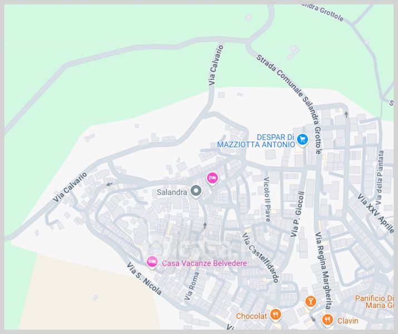Screen dimensions: 398x334
Task: Click the Strada Comunale Salandra Grottole label
Action: click(289, 103)
